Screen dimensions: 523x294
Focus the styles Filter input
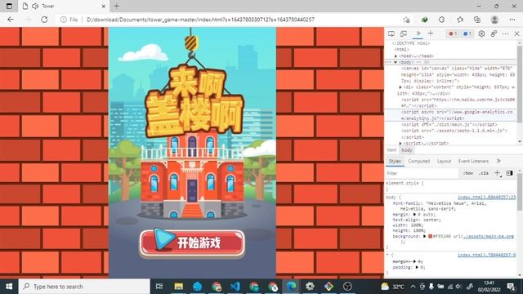(422, 173)
